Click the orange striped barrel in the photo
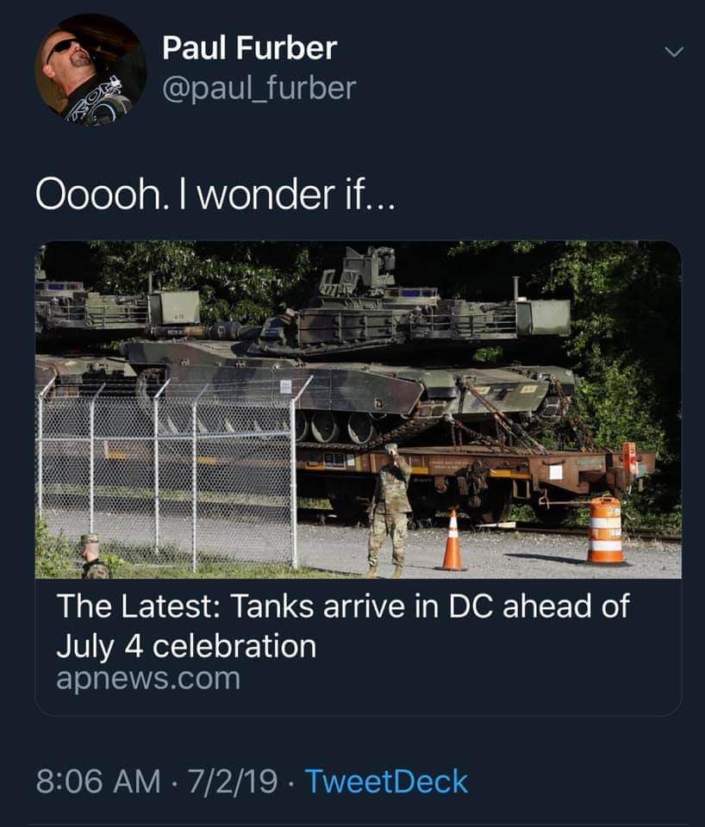The image size is (705, 827). pos(605,530)
